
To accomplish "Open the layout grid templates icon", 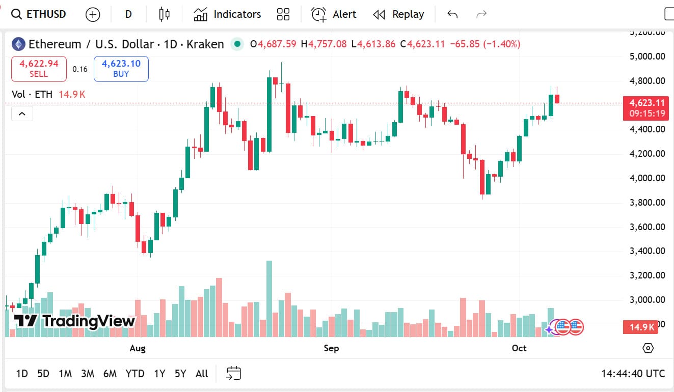I will click(283, 14).
